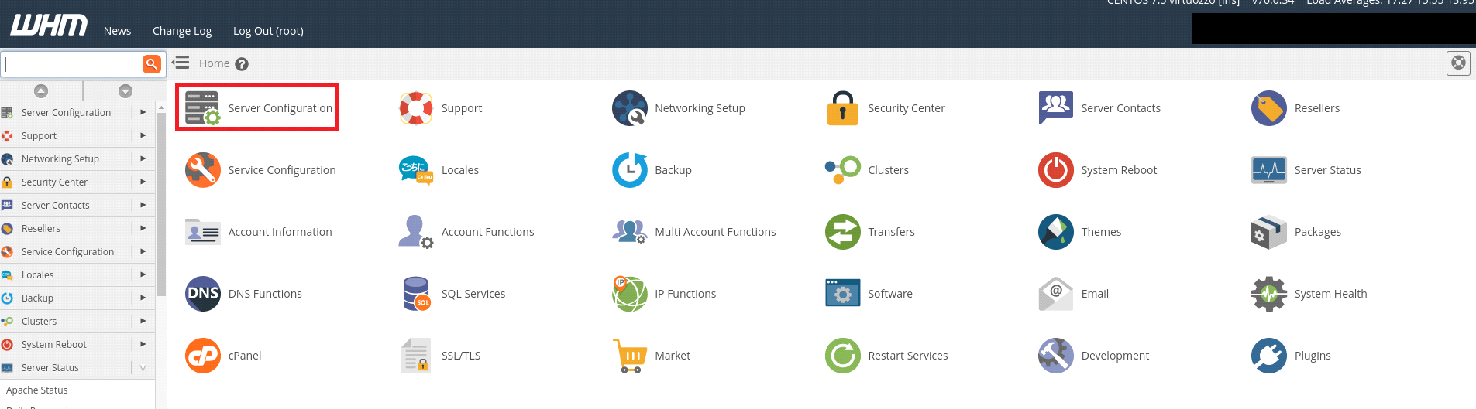Open the DNS Functions icon

(203, 294)
